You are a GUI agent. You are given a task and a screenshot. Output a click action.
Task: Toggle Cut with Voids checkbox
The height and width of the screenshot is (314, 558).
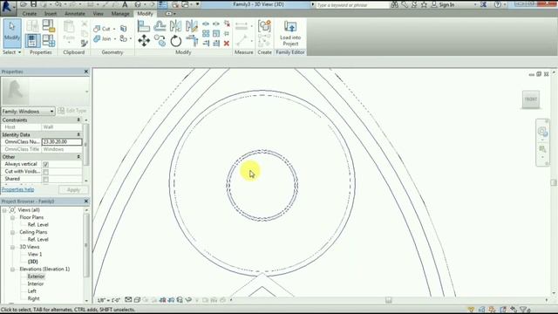click(x=45, y=172)
